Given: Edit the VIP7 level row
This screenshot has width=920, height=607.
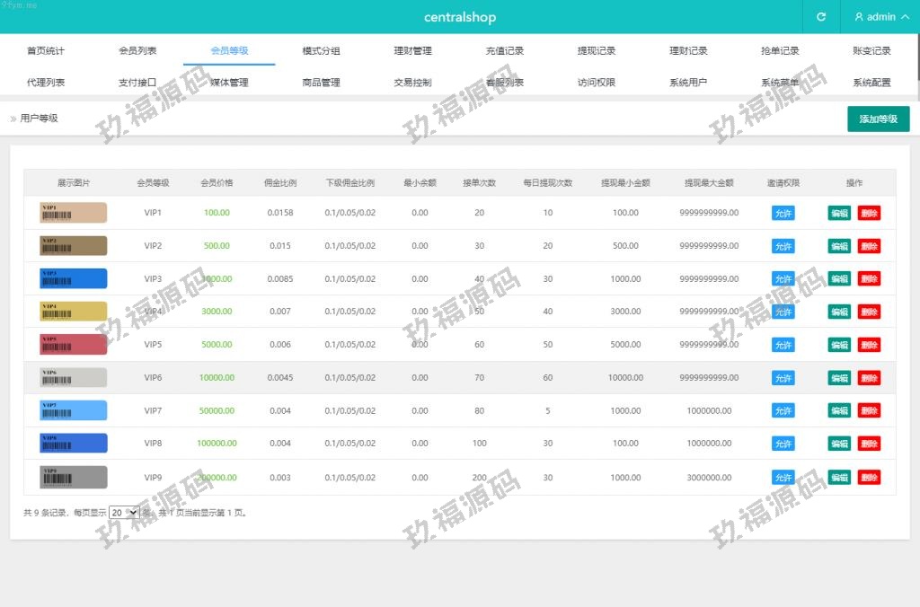Looking at the screenshot, I should pyautogui.click(x=839, y=411).
